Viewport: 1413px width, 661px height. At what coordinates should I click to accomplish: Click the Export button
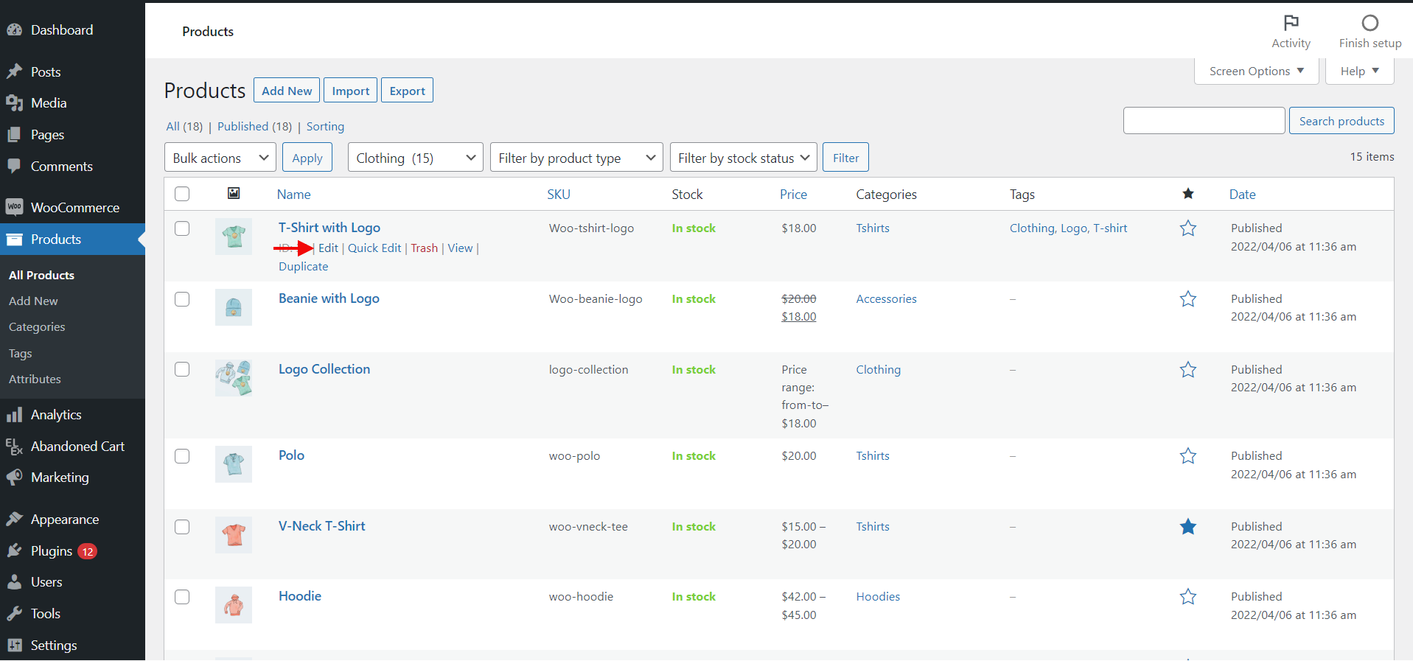407,91
